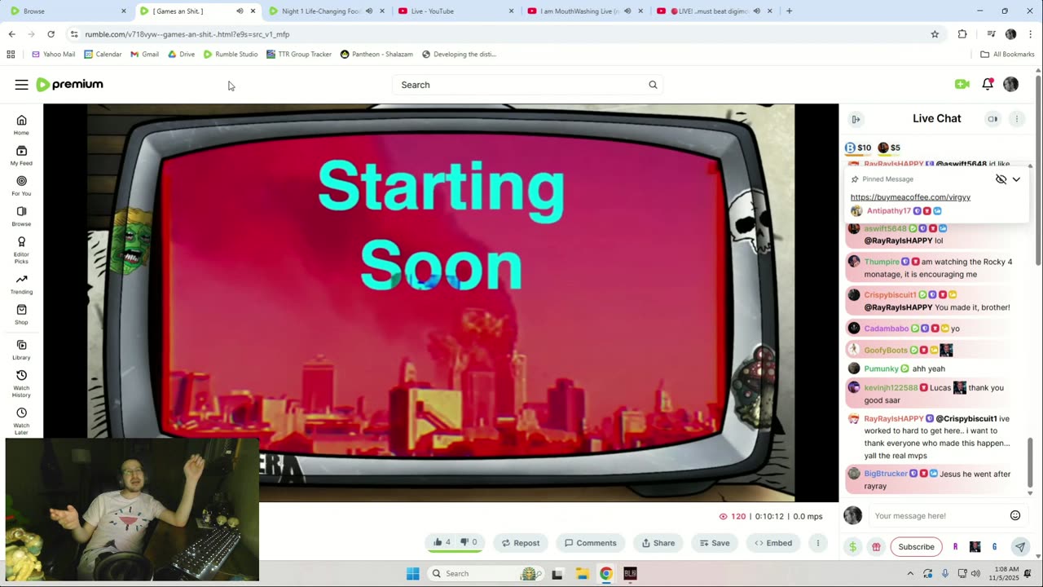Click the green go-live camera icon
The height and width of the screenshot is (587, 1043).
(962, 84)
